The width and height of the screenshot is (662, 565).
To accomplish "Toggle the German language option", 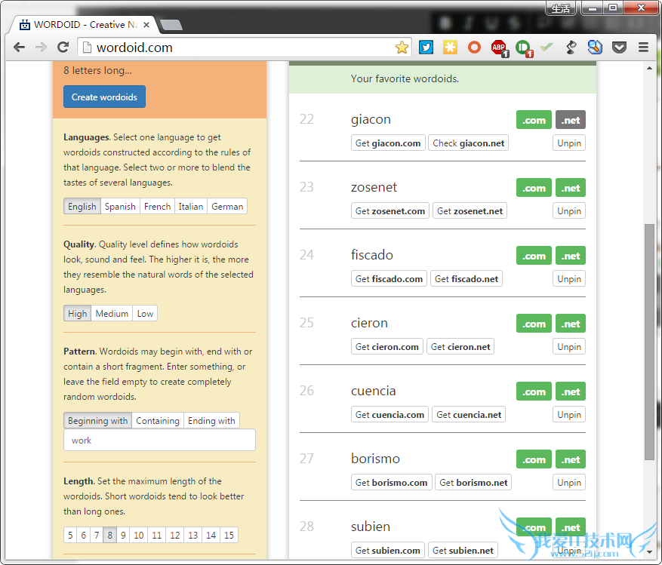I will point(227,207).
